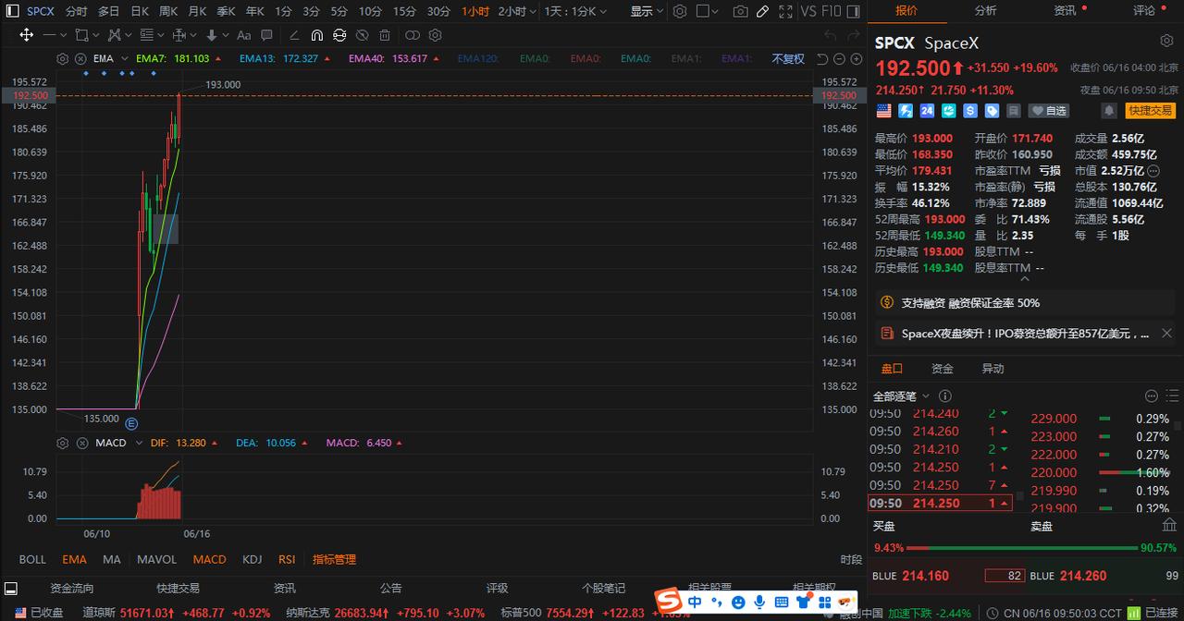The width and height of the screenshot is (1184, 621).
Task: Click the blue dollar sign icon
Action: point(970,110)
